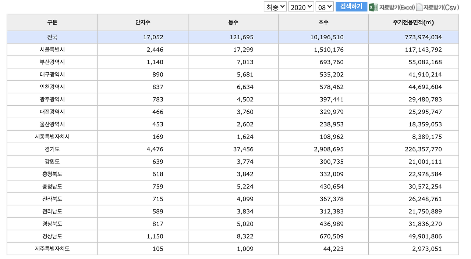Select the 단지수 column header
Screen dimensions: 471x259
coord(143,22)
